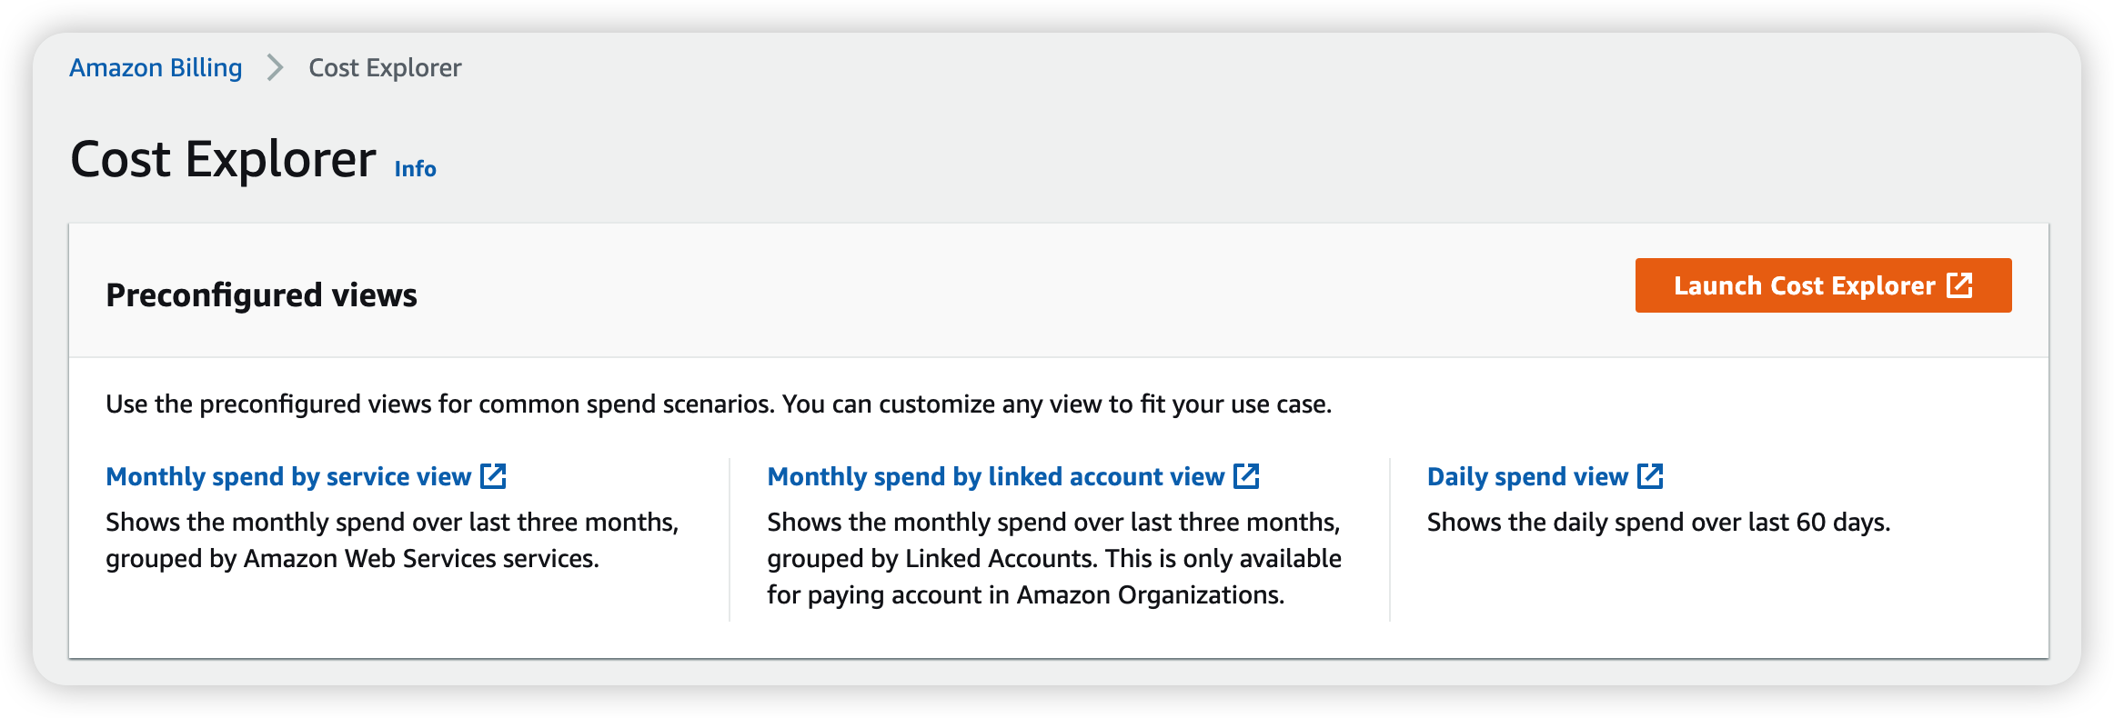Open Monthly spend by linked account view
The height and width of the screenshot is (718, 2114).
pos(995,476)
